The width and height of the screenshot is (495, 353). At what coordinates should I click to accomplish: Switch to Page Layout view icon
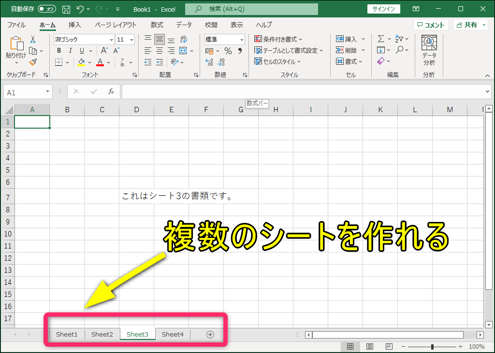pos(370,346)
